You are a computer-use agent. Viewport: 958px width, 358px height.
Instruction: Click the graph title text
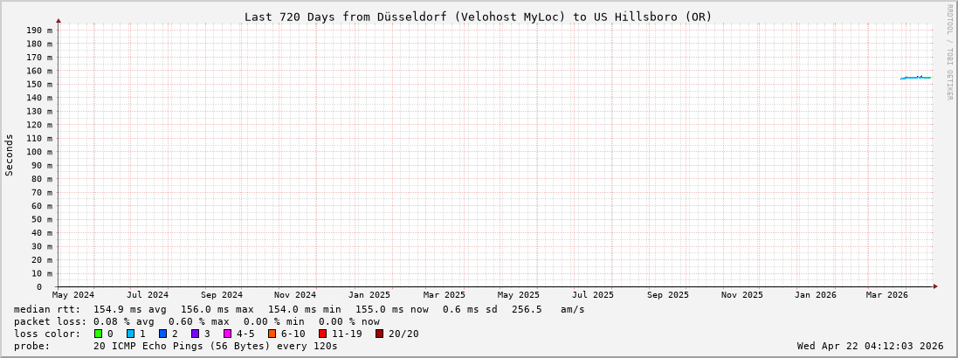point(478,17)
